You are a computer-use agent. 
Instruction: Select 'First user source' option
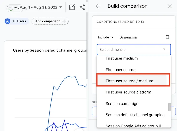[x=120, y=70]
